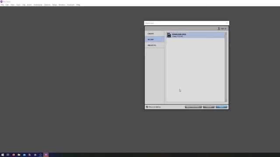Click the Pro Tools taskbar icon

(46, 155)
